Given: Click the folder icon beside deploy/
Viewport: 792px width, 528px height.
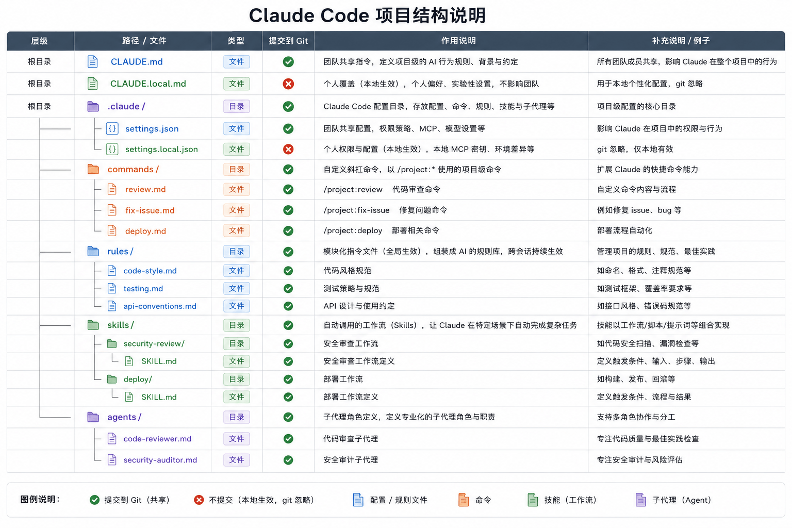Looking at the screenshot, I should (112, 379).
